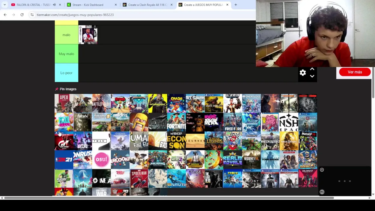
Task: Mute the FALOPA & CRISTAL tab audio
Action: tap(54, 5)
